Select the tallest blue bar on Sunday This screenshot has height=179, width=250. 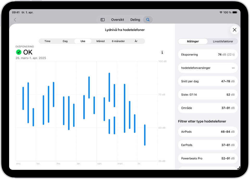pos(109,87)
